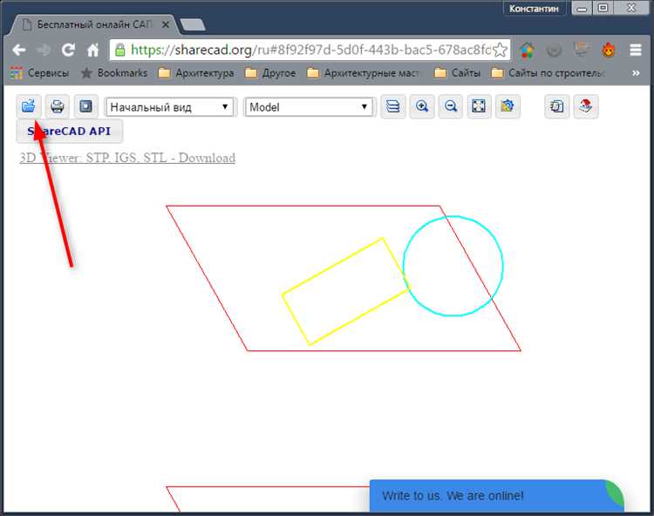
Task: Reload the page with the refresh icon
Action: tap(68, 51)
